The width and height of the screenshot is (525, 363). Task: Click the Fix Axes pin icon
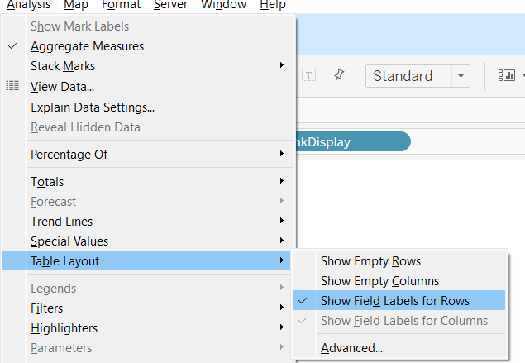coord(338,75)
